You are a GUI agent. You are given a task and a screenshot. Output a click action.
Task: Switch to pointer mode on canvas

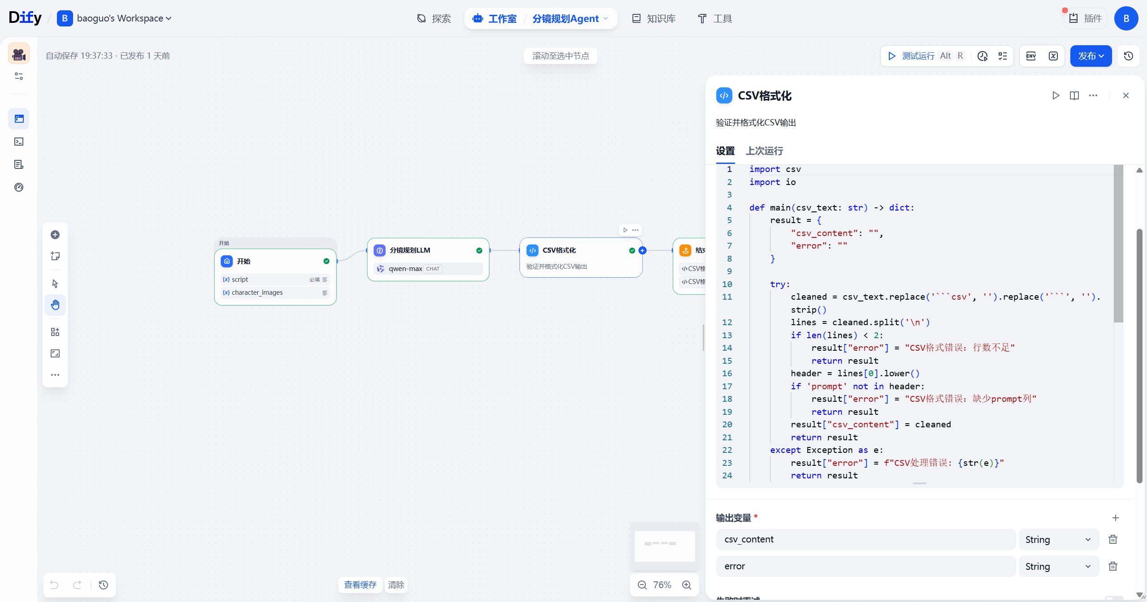pyautogui.click(x=55, y=284)
